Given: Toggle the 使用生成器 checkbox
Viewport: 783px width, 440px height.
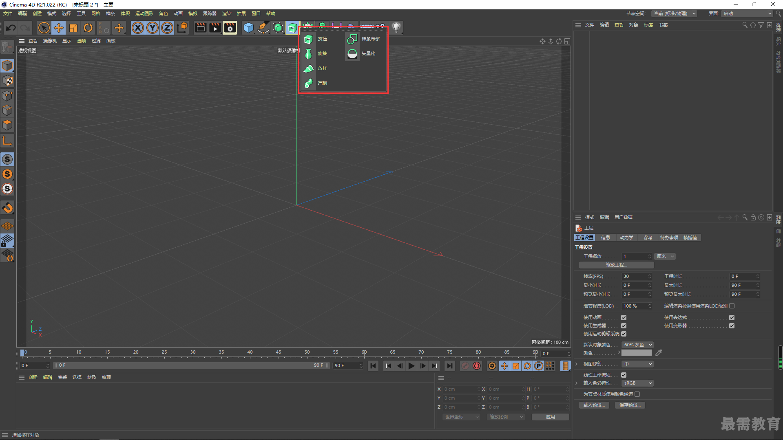Looking at the screenshot, I should (624, 326).
